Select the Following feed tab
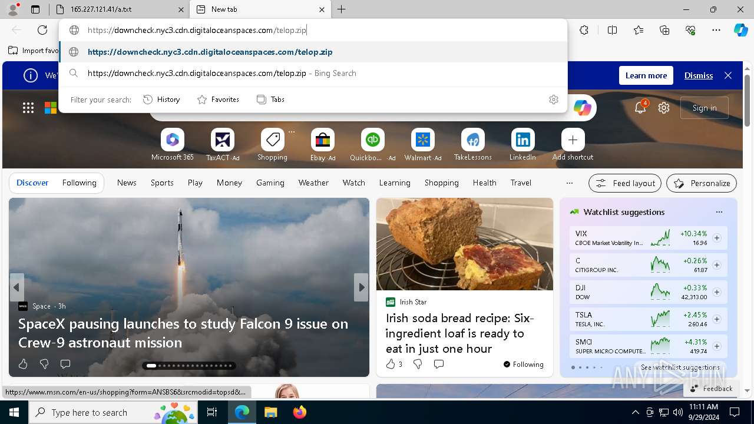The image size is (754, 424). click(79, 183)
